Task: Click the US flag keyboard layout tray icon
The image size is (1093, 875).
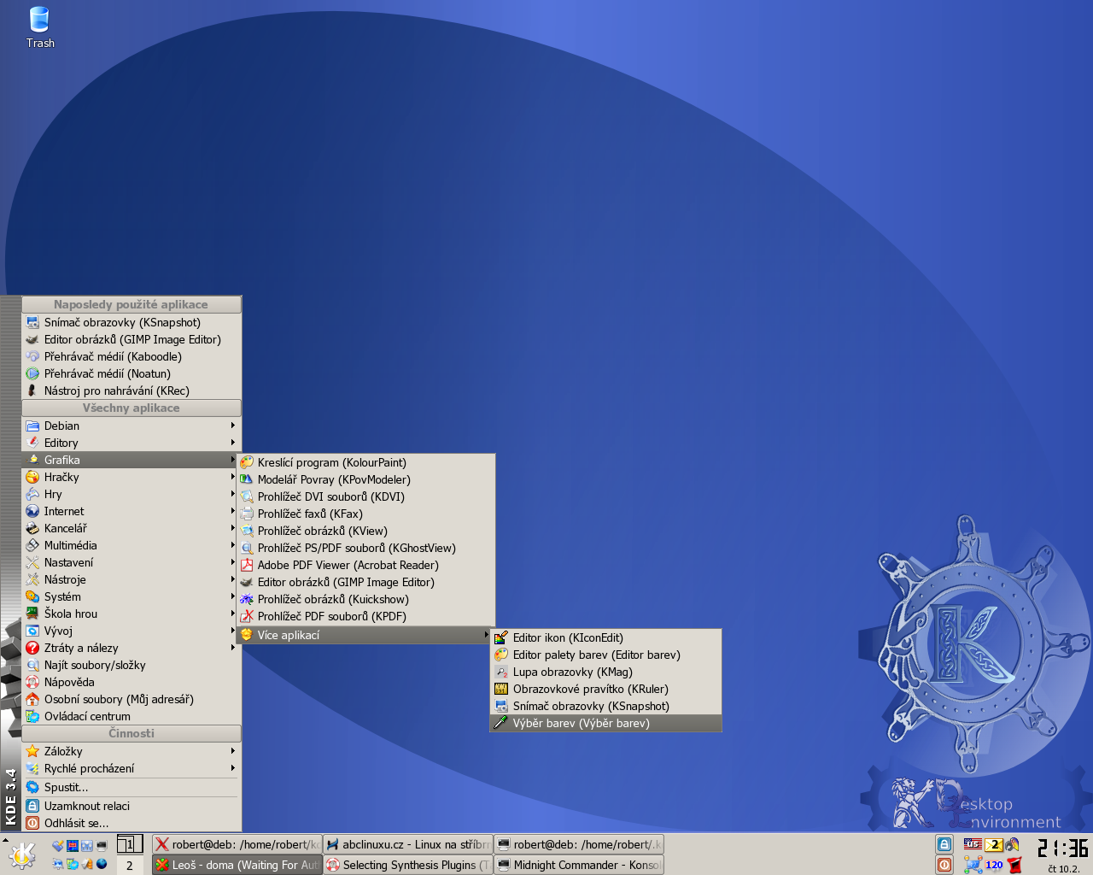Action: [x=973, y=844]
